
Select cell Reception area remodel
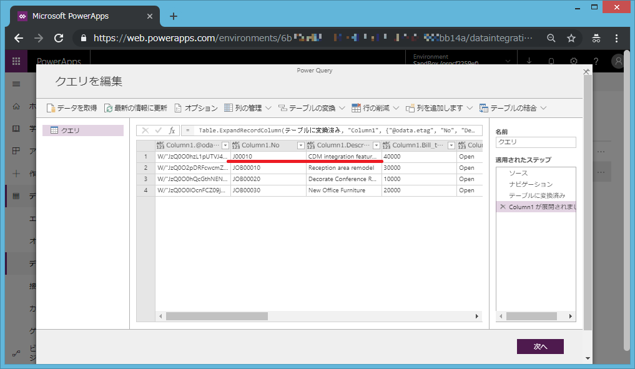coord(344,168)
